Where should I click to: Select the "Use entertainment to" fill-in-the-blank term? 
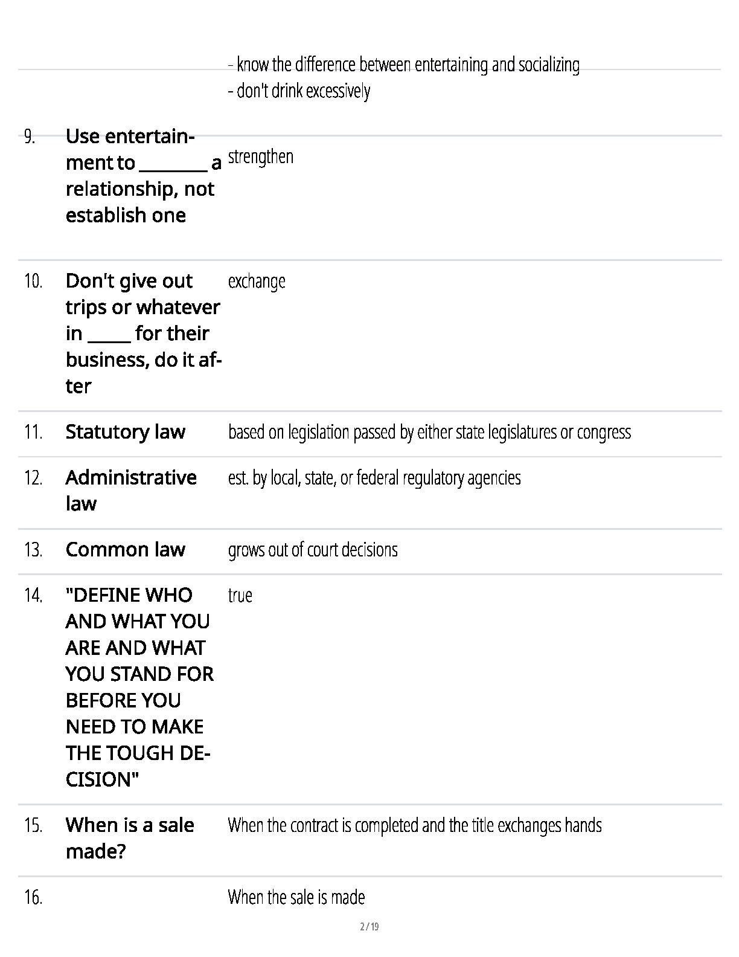click(x=142, y=175)
